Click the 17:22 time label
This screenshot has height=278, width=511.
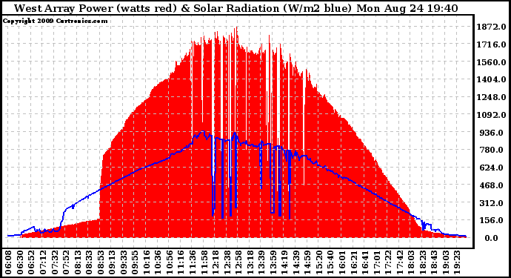[x=388, y=262]
